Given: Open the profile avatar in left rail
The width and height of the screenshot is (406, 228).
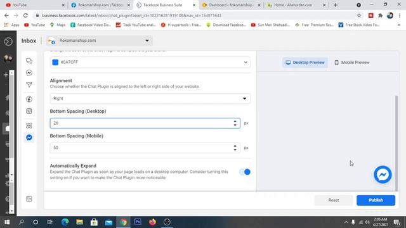Looking at the screenshot, I should point(8,58).
